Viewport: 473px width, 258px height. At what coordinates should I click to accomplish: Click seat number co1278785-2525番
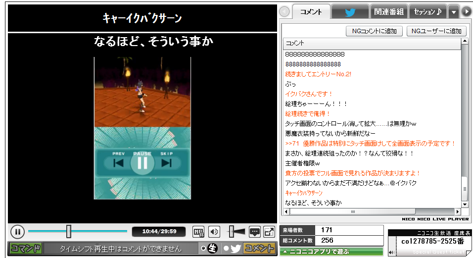pos(432,241)
